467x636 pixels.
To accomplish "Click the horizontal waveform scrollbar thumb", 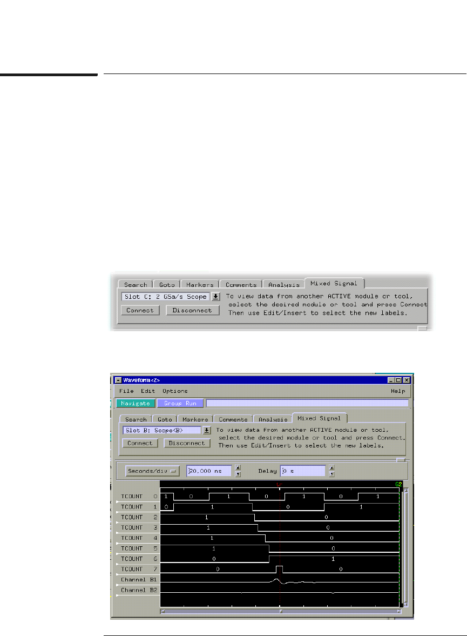I will (281, 611).
